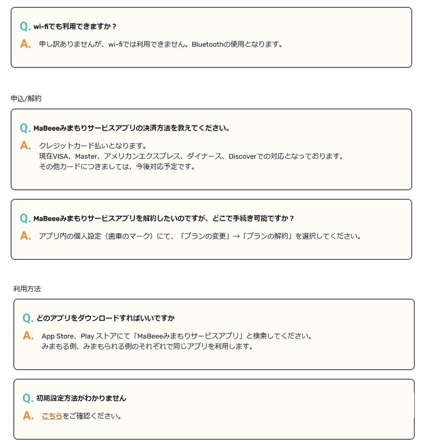Click the Q icon beside the 決済方法 question

(x=25, y=128)
